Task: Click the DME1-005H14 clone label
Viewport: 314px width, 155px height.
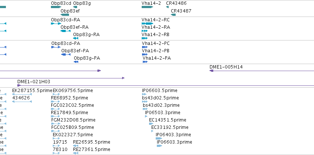Action: click(x=226, y=67)
